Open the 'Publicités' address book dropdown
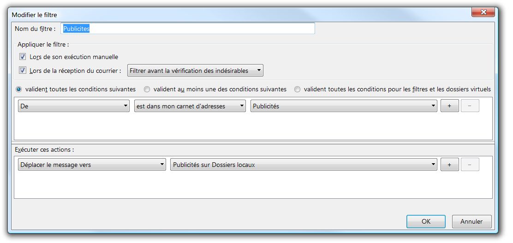The height and width of the screenshot is (243, 513). (344, 106)
